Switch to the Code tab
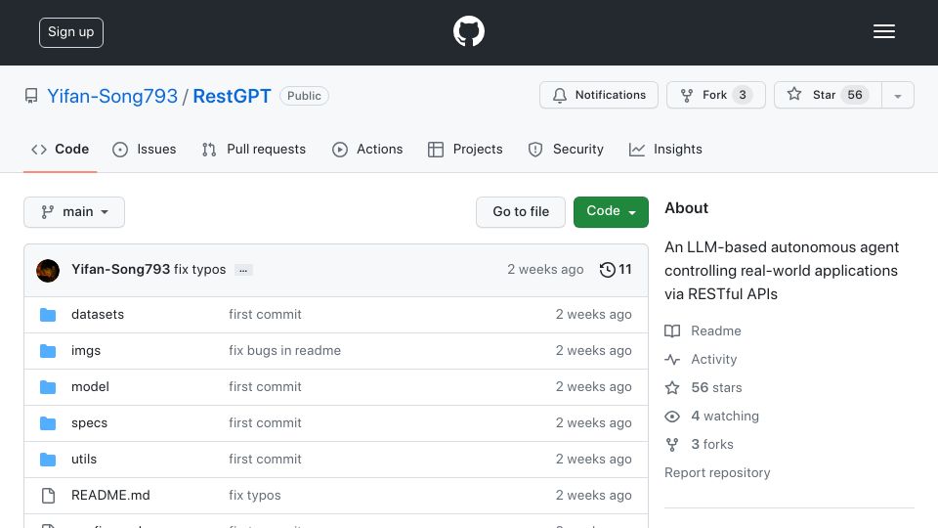This screenshot has height=528, width=938. click(x=61, y=149)
